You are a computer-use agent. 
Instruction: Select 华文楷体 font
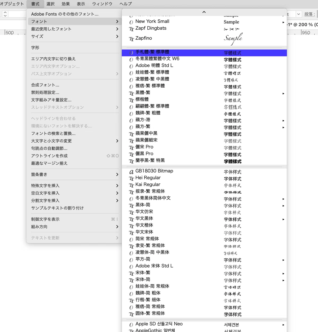tap(204, 225)
